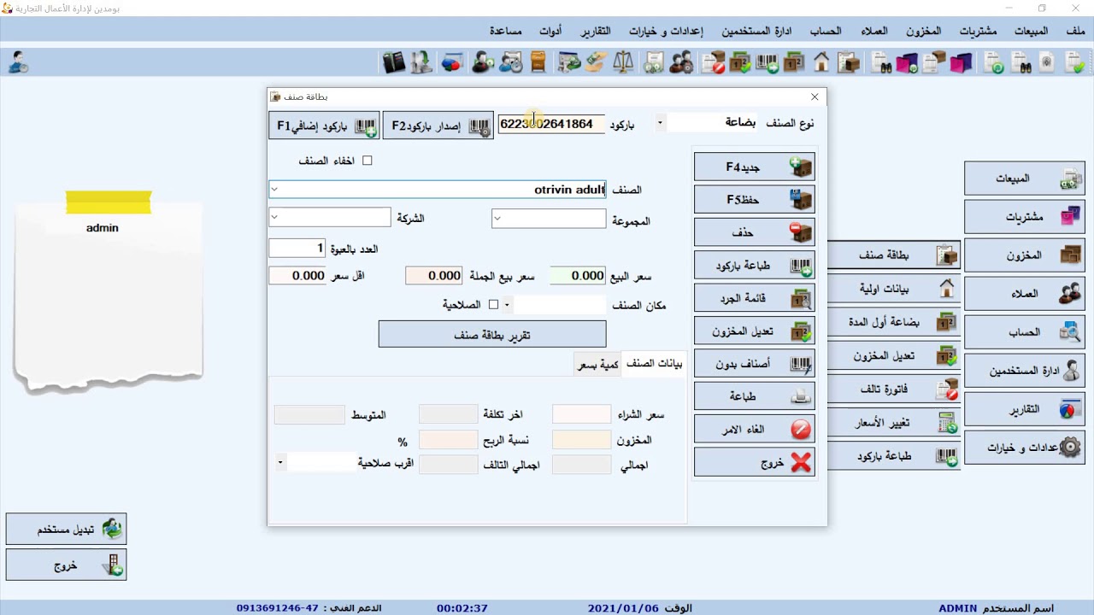The width and height of the screenshot is (1094, 615).
Task: Click the جديد F4 button
Action: [755, 167]
